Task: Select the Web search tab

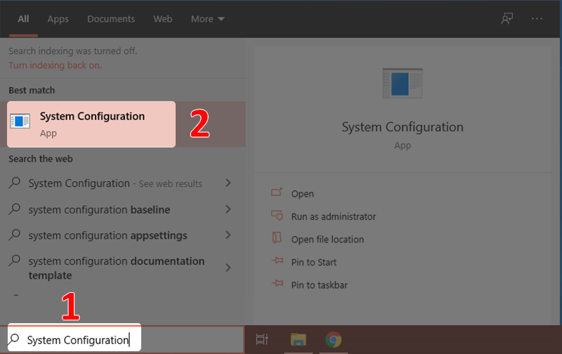Action: tap(162, 19)
